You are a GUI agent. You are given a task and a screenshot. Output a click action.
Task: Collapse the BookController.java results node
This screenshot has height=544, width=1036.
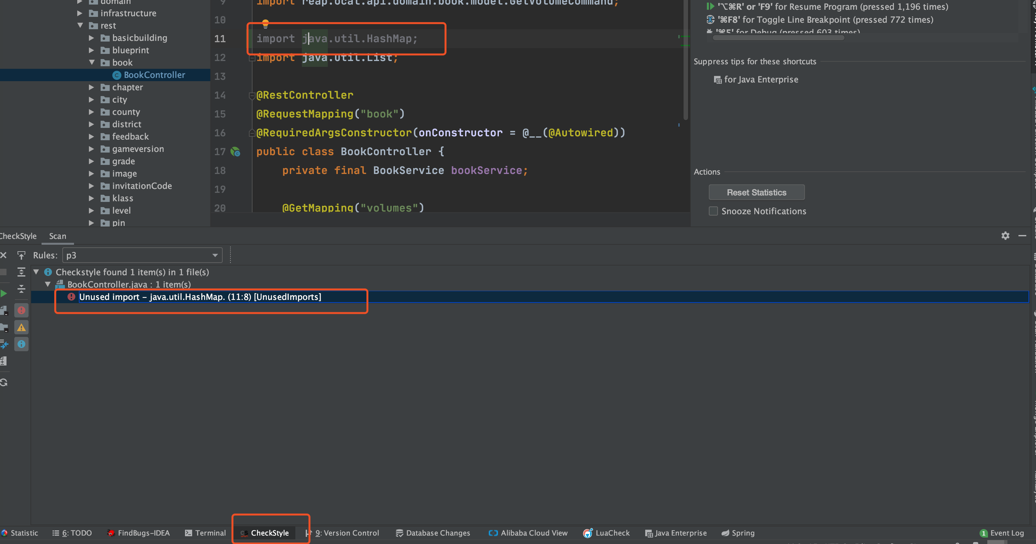pos(48,284)
